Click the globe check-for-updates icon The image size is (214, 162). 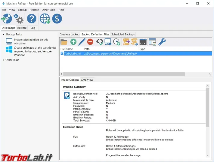tap(45, 19)
